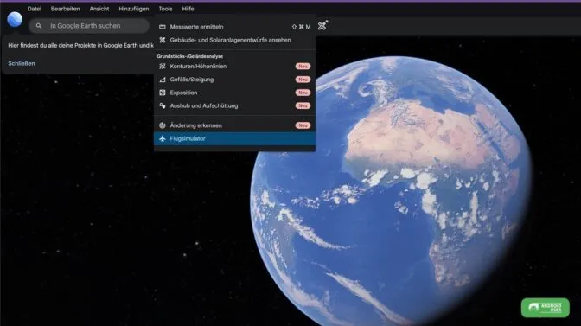Focus the 'In Google Earth suchen' field

click(x=89, y=26)
